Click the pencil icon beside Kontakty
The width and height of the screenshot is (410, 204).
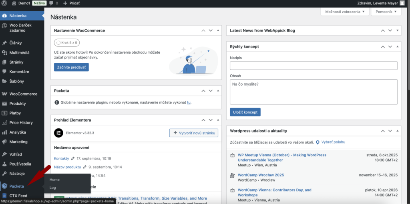pyautogui.click(x=73, y=159)
